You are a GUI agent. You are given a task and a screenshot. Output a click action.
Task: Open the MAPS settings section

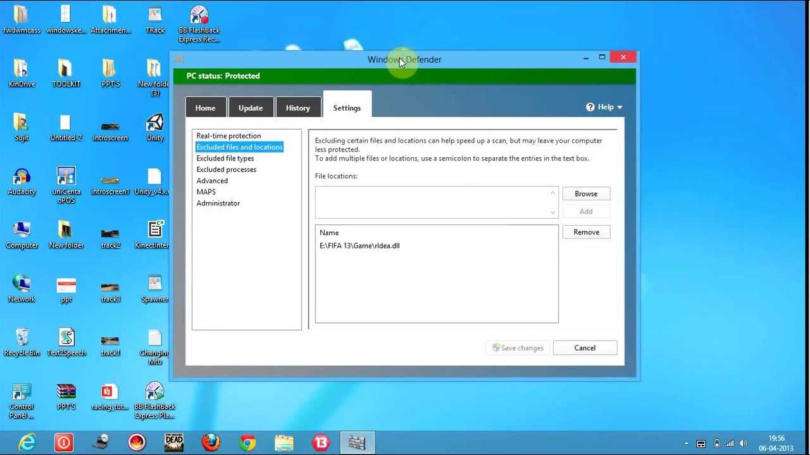[206, 192]
